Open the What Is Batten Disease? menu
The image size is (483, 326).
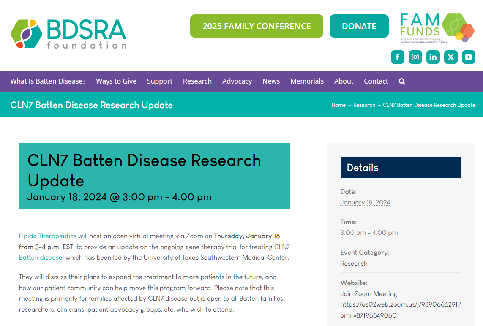48,81
